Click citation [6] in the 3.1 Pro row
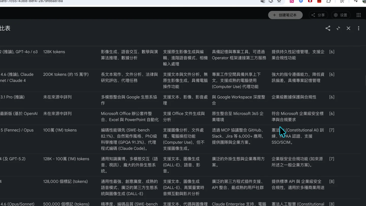 (x=332, y=97)
